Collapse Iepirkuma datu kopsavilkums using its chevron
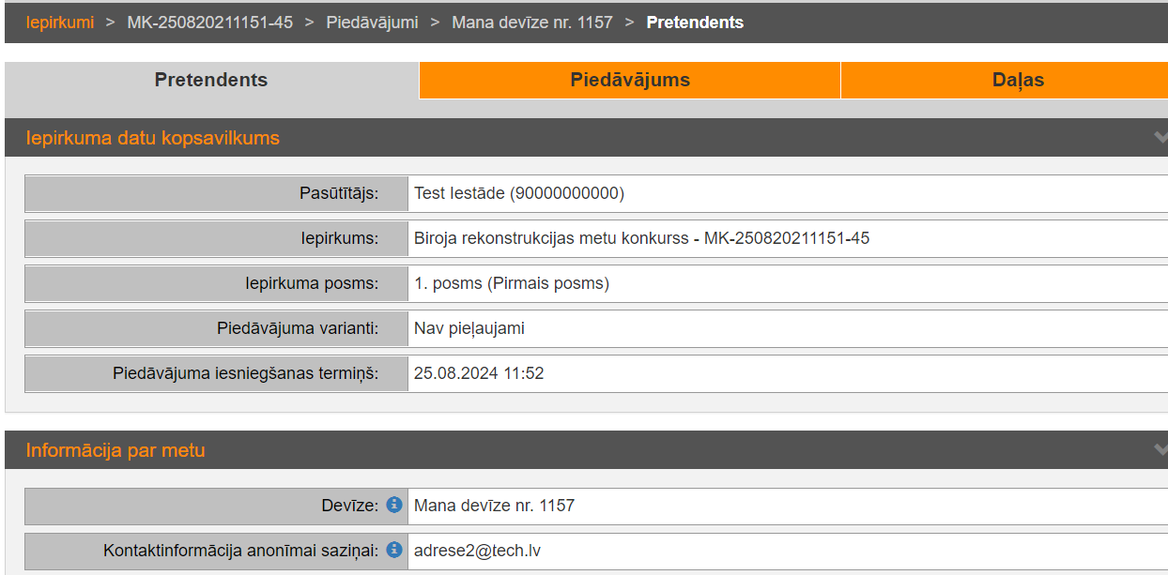1168x575 pixels. pos(1160,138)
